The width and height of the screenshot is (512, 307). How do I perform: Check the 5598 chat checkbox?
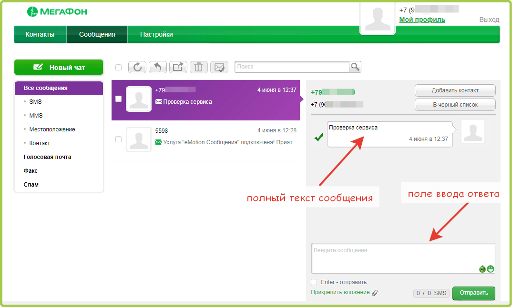pos(119,139)
